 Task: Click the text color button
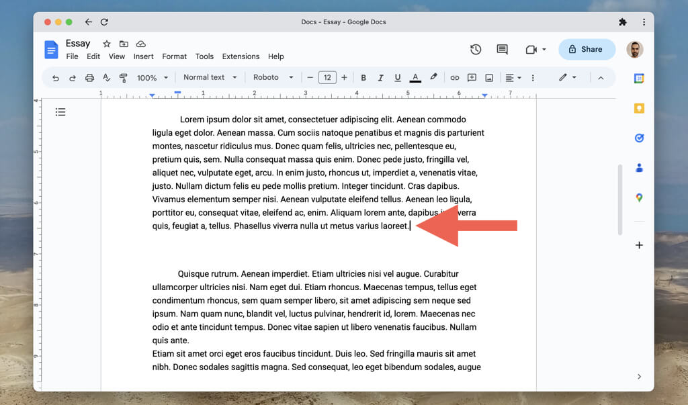(x=415, y=78)
